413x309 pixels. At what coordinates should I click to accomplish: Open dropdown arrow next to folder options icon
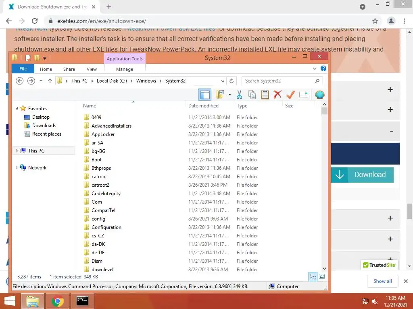click(229, 95)
